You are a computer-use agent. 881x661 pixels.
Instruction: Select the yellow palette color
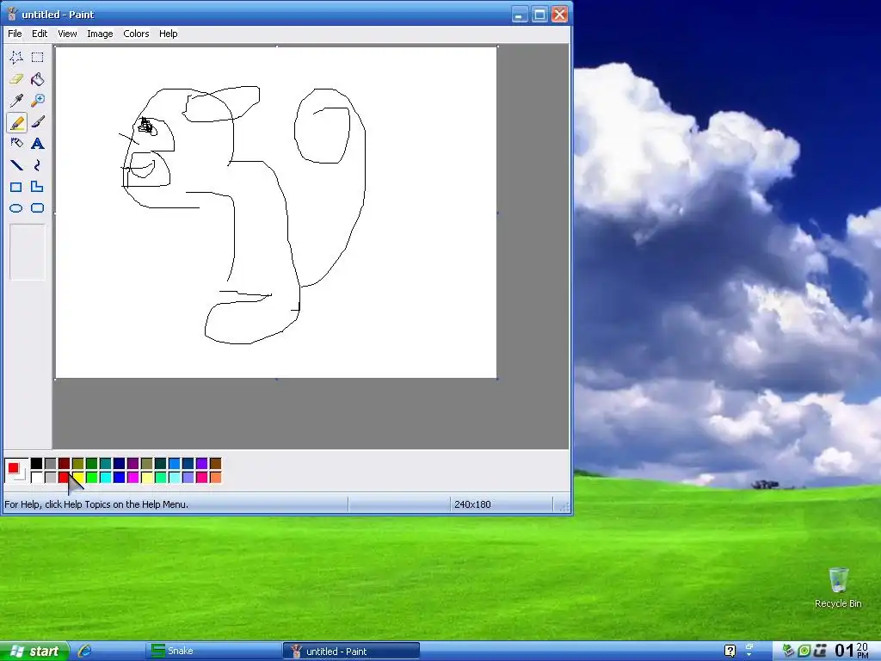pyautogui.click(x=78, y=477)
